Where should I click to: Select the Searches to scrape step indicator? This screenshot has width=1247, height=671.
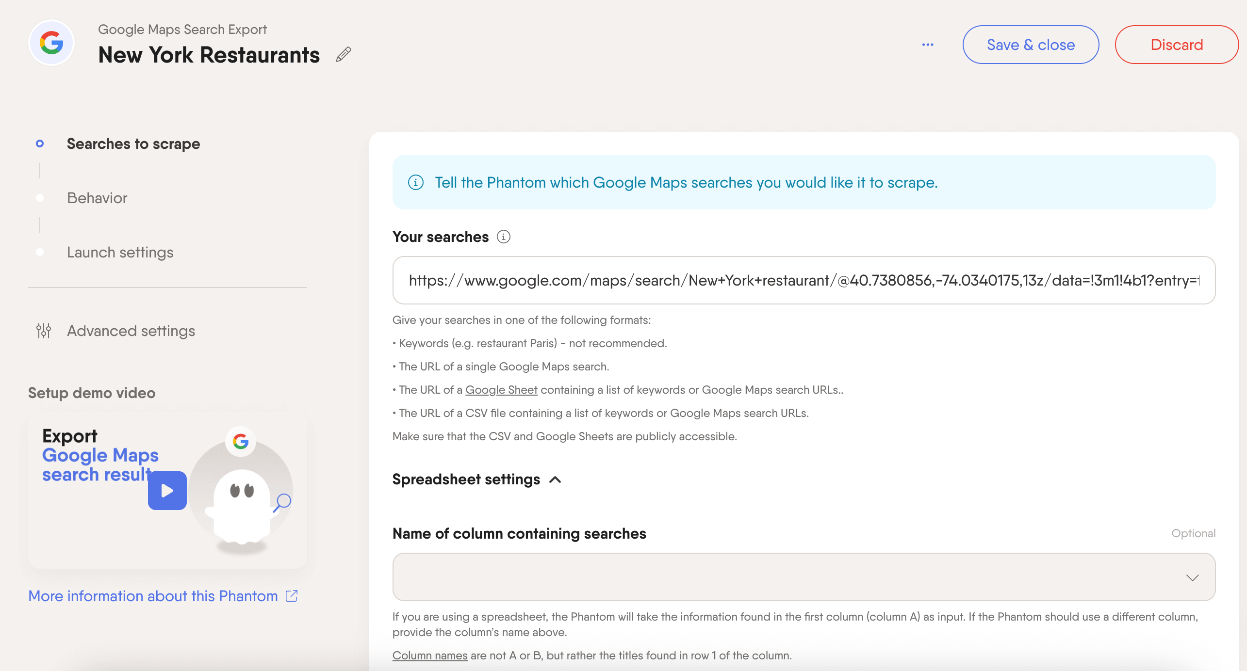point(39,144)
